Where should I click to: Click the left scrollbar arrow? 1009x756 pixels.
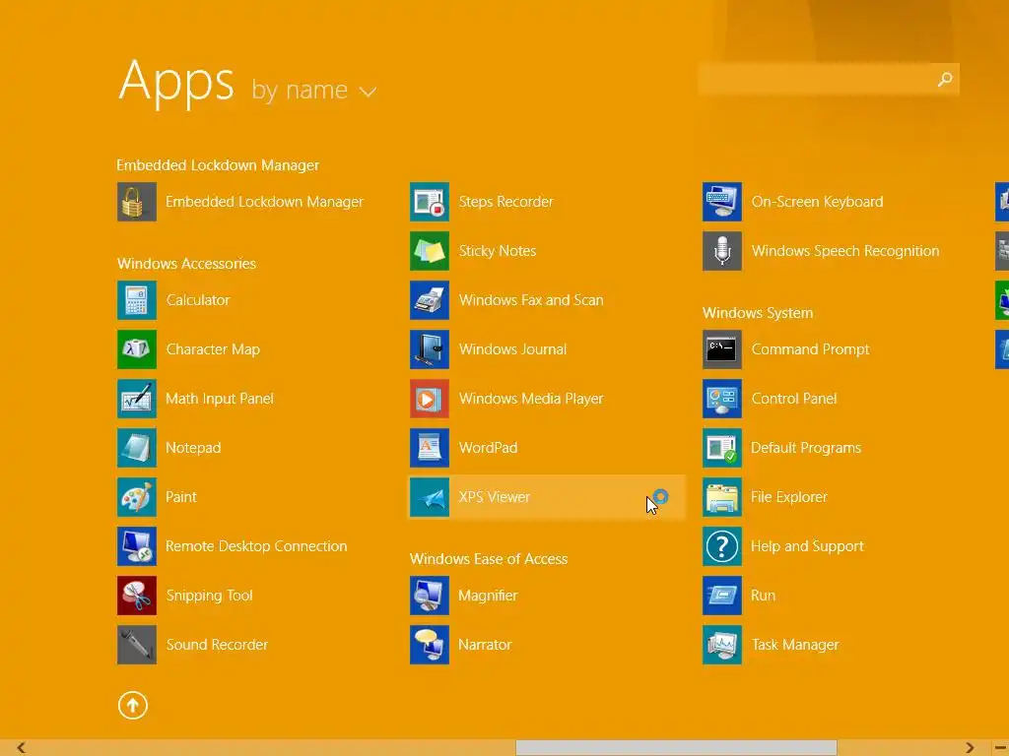point(22,748)
